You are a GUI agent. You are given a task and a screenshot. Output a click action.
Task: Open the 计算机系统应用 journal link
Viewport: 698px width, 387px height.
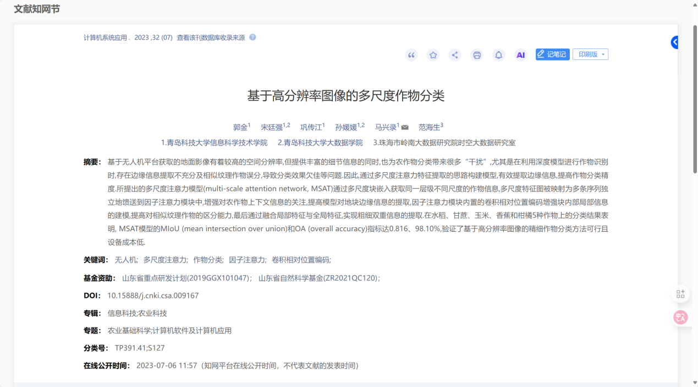(105, 38)
